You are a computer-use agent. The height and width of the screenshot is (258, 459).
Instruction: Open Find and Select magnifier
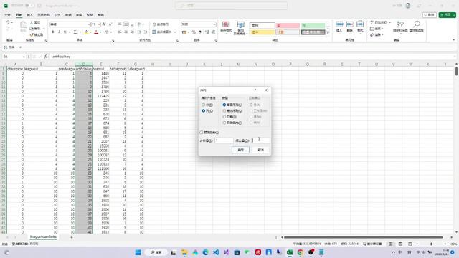(417, 27)
